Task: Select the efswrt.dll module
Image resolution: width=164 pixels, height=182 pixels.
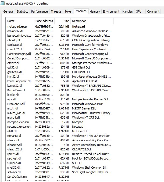Action: click(x=60, y=63)
